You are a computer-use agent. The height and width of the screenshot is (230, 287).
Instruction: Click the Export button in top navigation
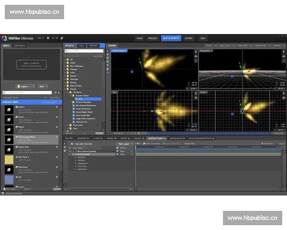coord(189,38)
